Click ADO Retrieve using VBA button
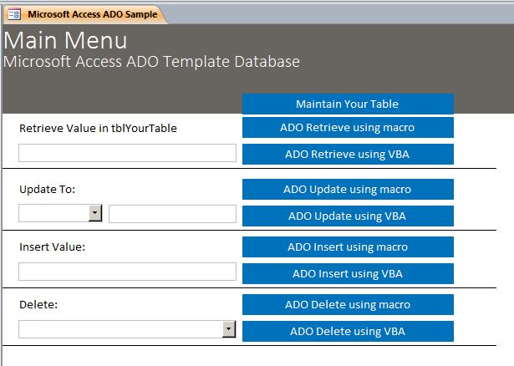Screen dimensions: 514x366 pyautogui.click(x=348, y=154)
